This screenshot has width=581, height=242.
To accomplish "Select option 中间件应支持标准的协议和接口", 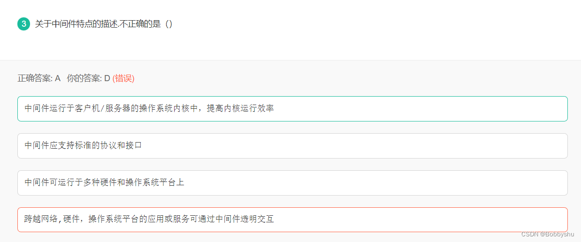I will [x=292, y=146].
